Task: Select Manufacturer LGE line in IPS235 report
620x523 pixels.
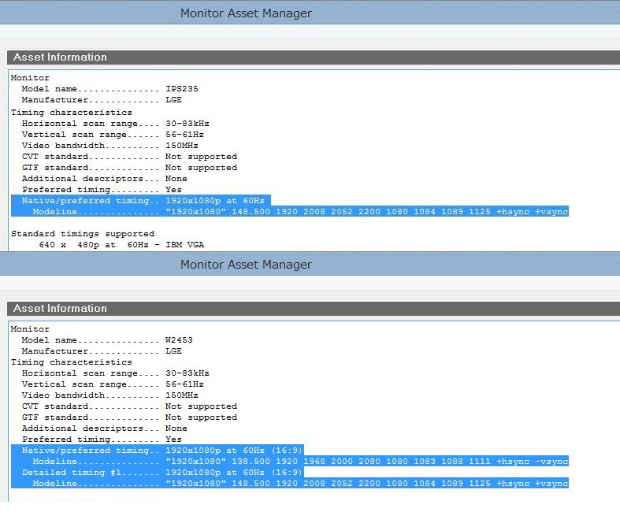Action: pos(102,100)
